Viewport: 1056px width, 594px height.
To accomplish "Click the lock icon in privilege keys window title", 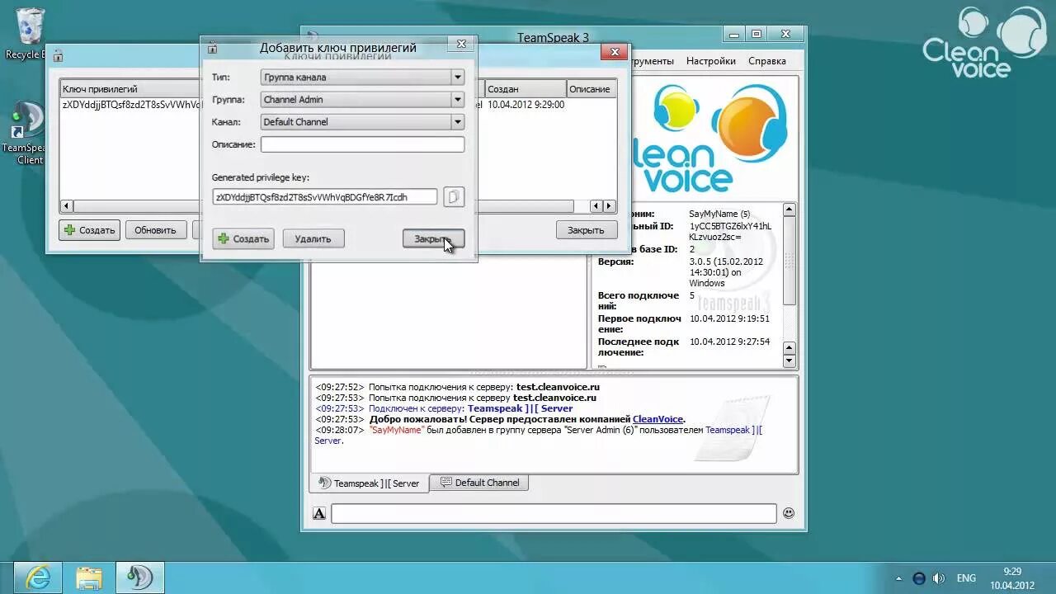I will [58, 56].
